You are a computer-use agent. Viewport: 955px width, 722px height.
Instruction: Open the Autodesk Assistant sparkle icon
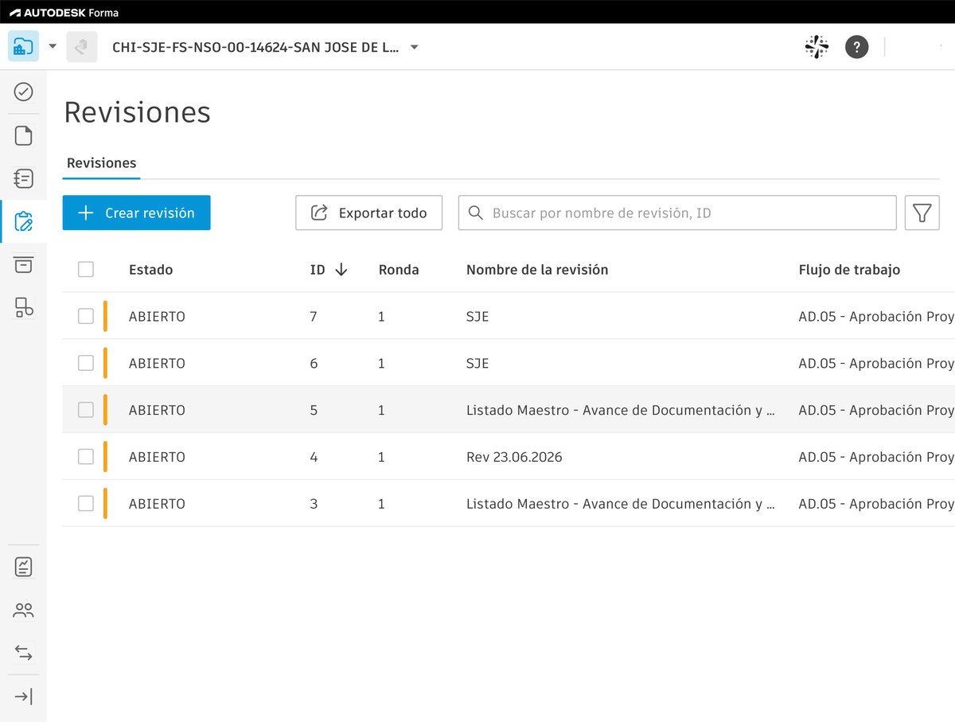coord(817,47)
